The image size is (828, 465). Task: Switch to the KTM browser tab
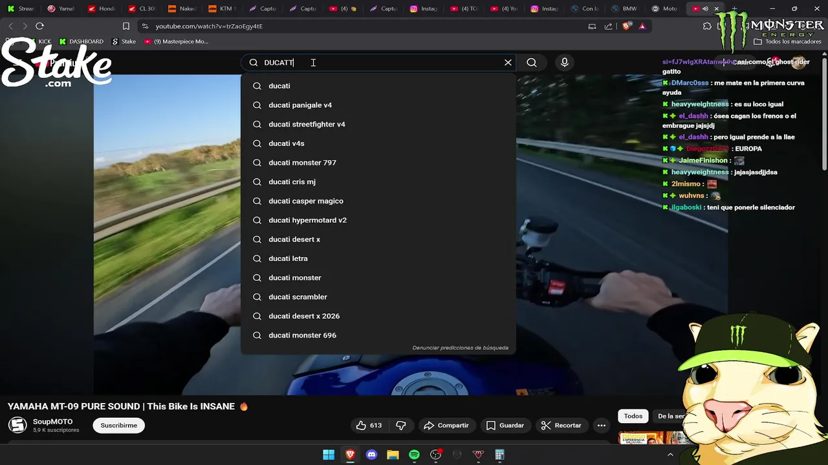pos(222,8)
